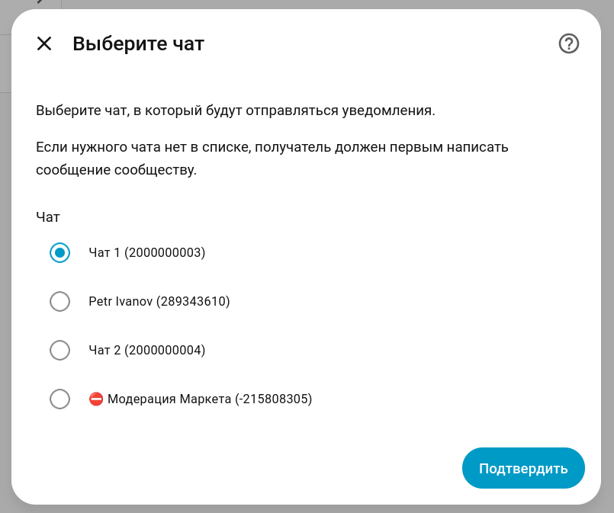Choose the Модерация Маркета chat option
The image size is (614, 513).
pyautogui.click(x=59, y=399)
